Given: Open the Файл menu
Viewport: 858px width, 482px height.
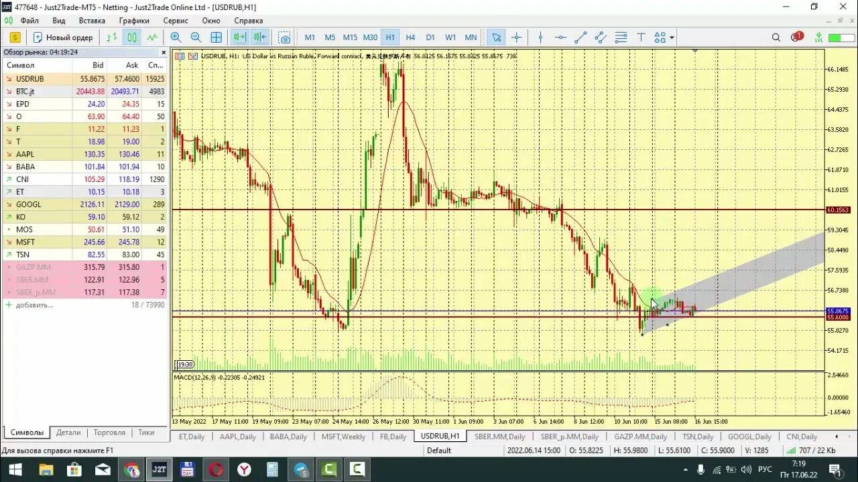Looking at the screenshot, I should pyautogui.click(x=29, y=21).
